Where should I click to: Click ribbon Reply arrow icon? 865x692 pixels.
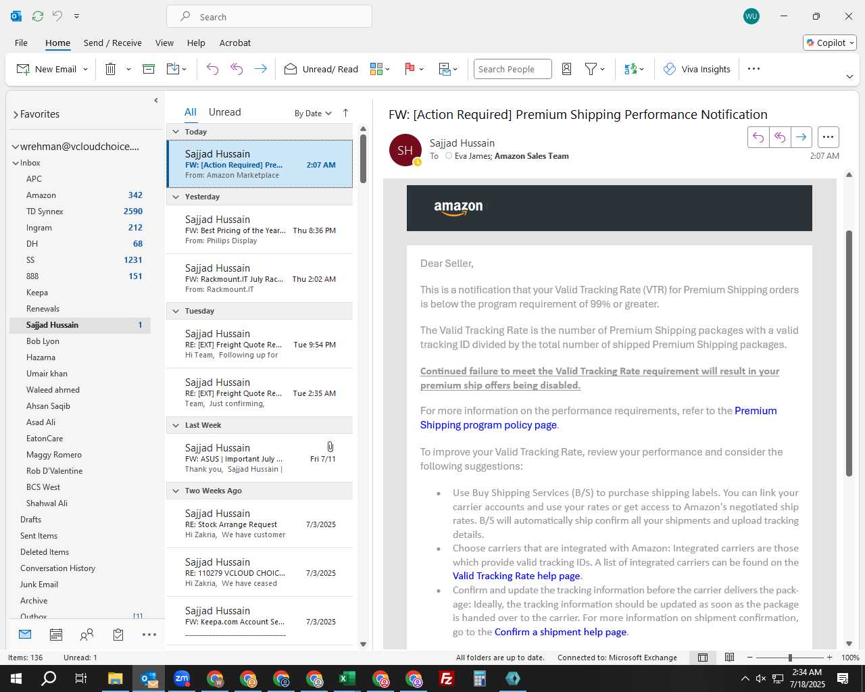coord(212,69)
